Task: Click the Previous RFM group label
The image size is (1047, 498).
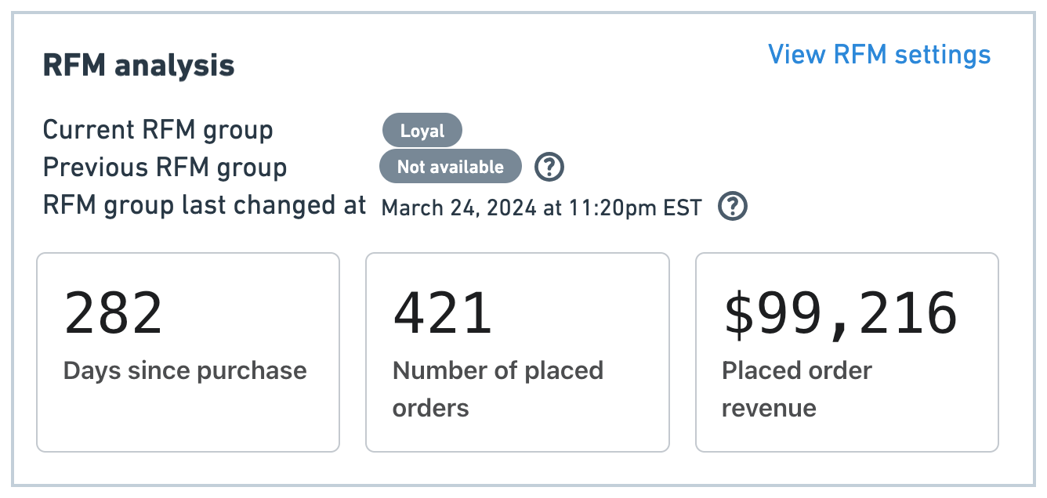Action: tap(165, 168)
